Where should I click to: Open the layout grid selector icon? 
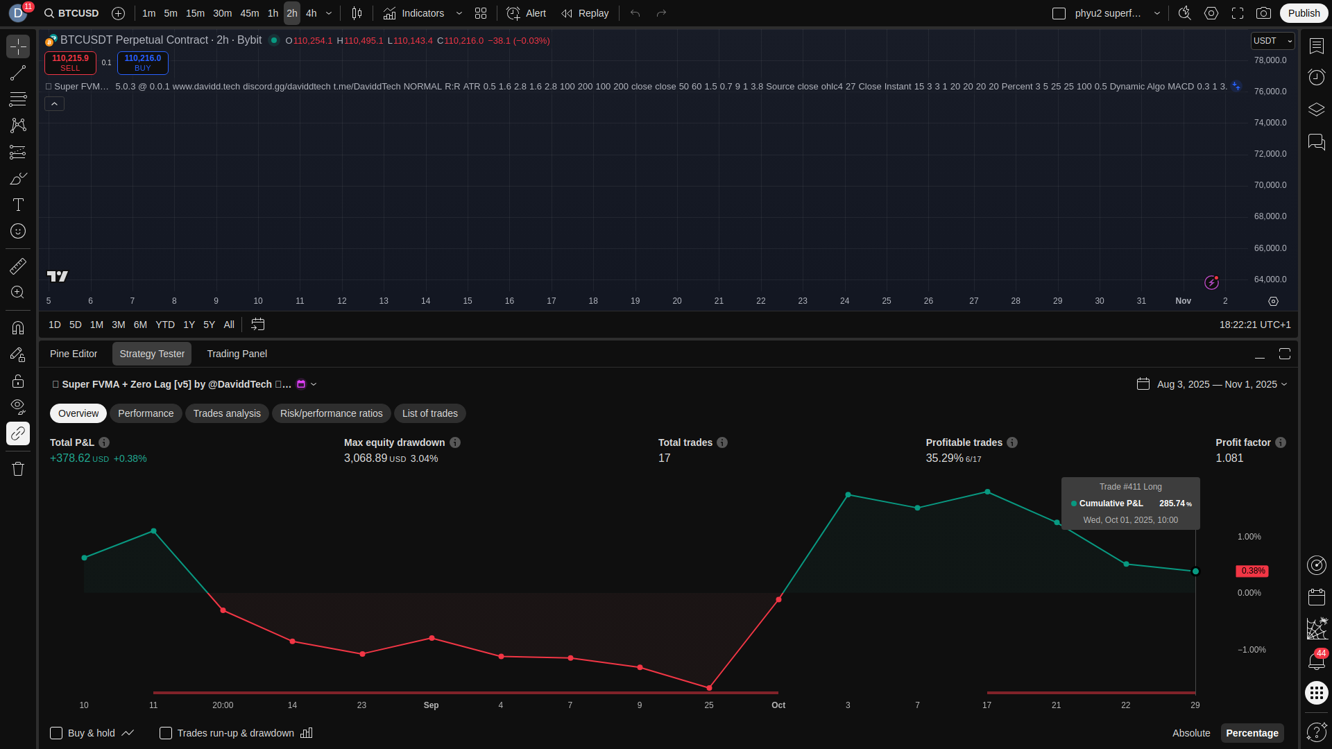point(481,13)
